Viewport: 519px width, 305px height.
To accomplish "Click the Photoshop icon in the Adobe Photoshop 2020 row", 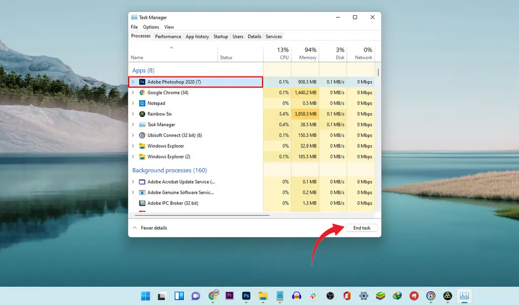I will (142, 82).
